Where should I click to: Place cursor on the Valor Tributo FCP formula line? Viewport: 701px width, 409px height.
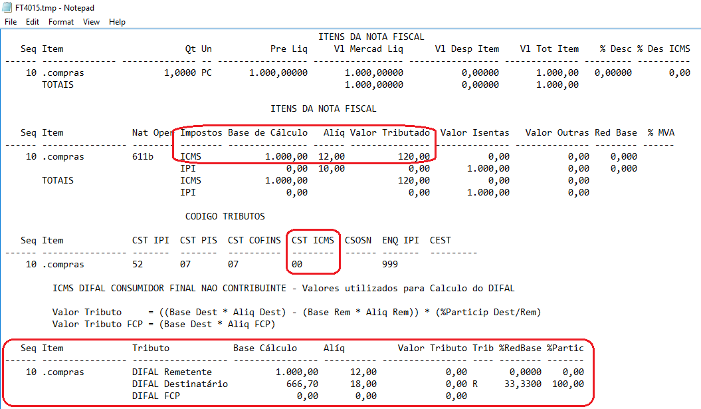tap(163, 324)
